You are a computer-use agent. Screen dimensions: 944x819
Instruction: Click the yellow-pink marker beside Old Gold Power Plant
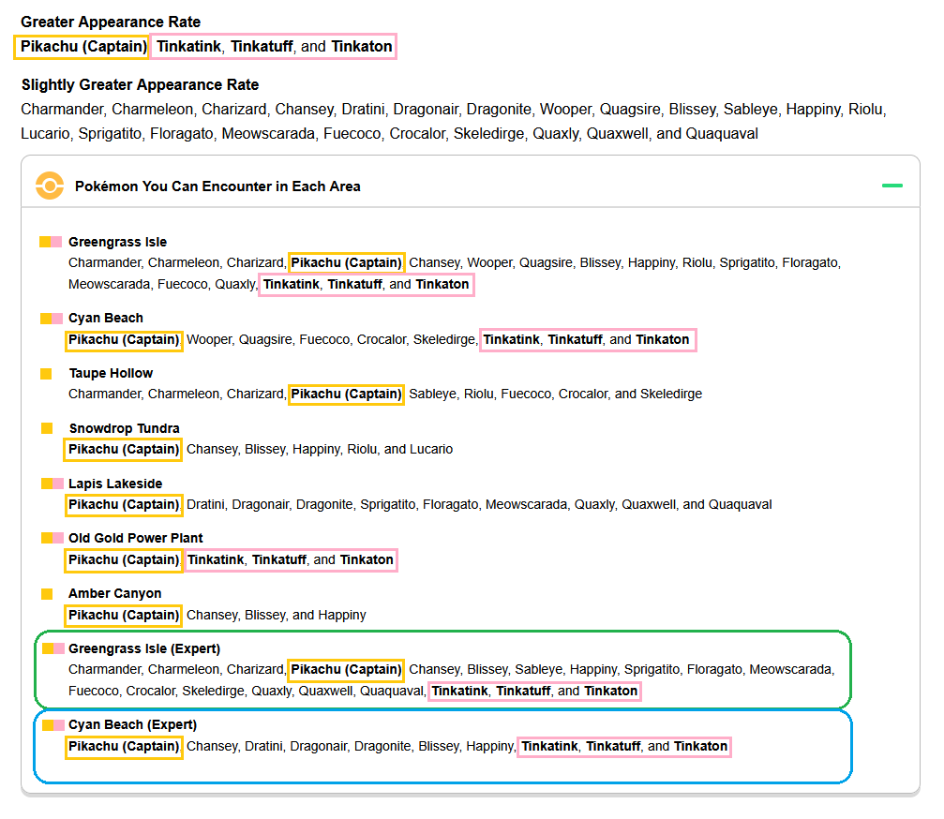[52, 538]
